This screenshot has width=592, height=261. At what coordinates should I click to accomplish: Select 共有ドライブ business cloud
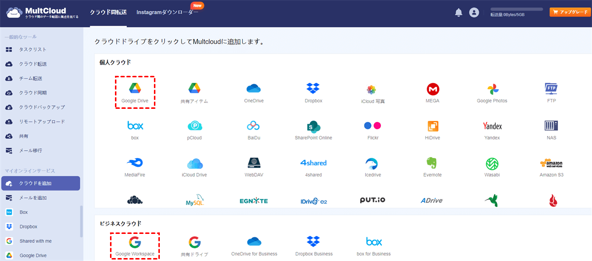click(x=194, y=247)
